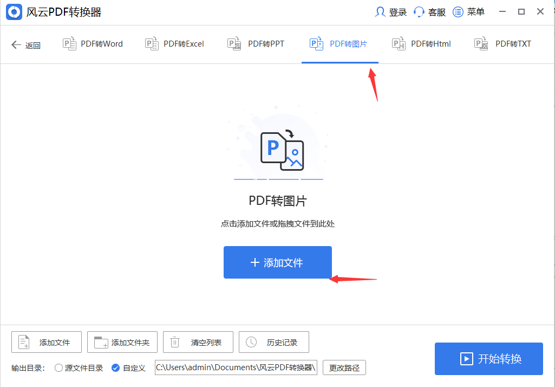Select the 源文件目录 output option
This screenshot has height=387, width=555.
(58, 367)
